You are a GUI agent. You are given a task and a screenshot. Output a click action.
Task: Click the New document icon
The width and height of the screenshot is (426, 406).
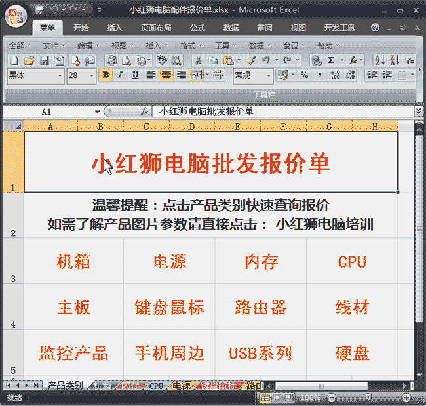(14, 60)
